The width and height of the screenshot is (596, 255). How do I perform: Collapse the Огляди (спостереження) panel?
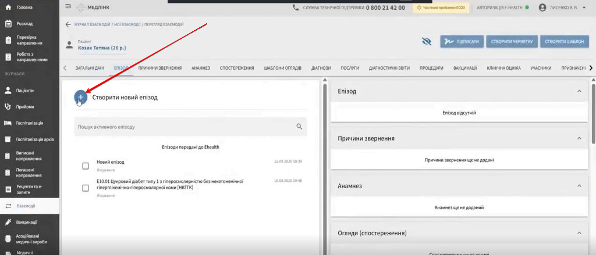coord(579,232)
